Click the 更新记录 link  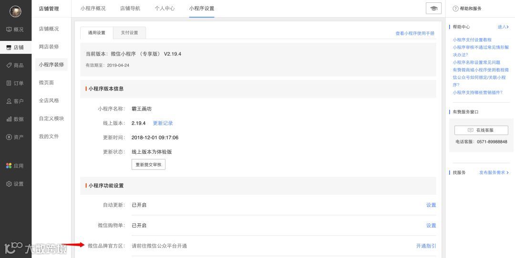click(x=163, y=123)
